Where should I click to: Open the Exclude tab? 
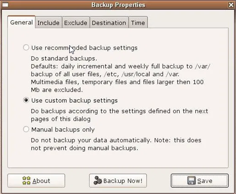click(76, 23)
